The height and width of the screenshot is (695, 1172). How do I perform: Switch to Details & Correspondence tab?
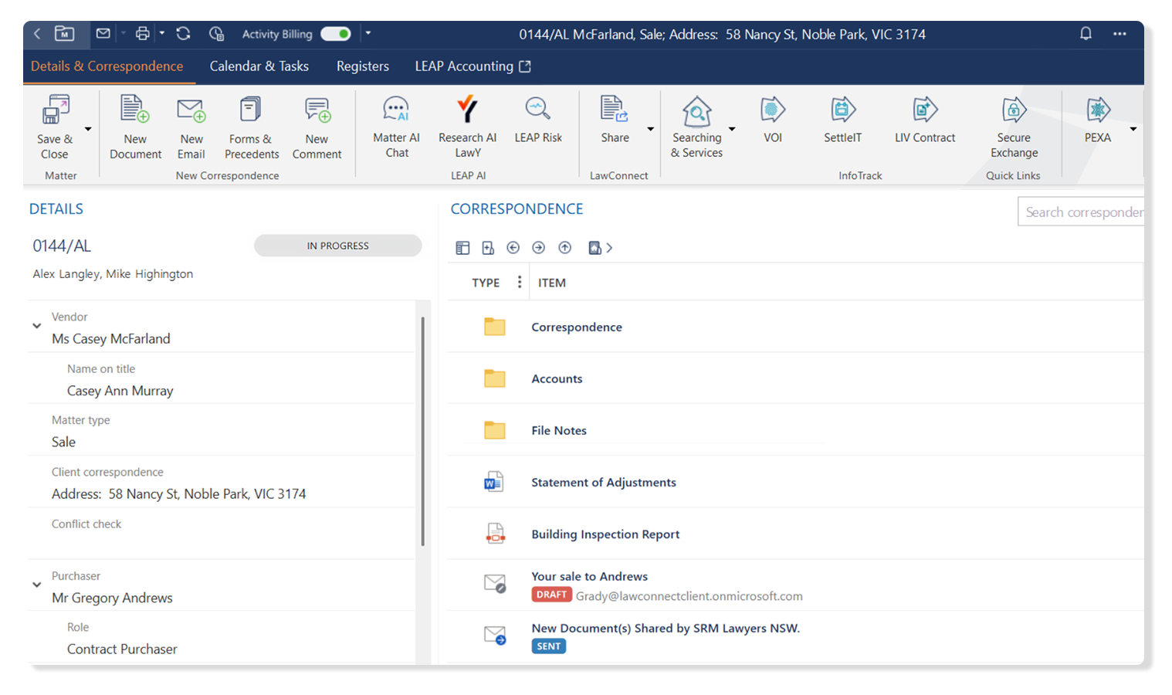[x=107, y=66]
